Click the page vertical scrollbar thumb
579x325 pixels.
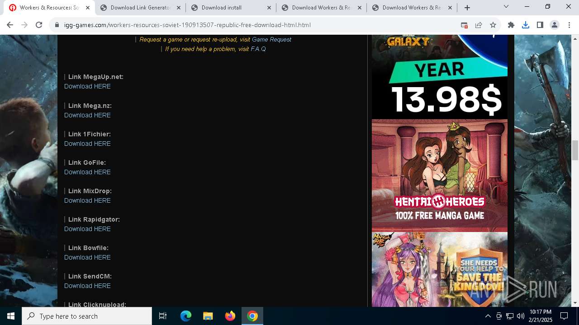575,150
